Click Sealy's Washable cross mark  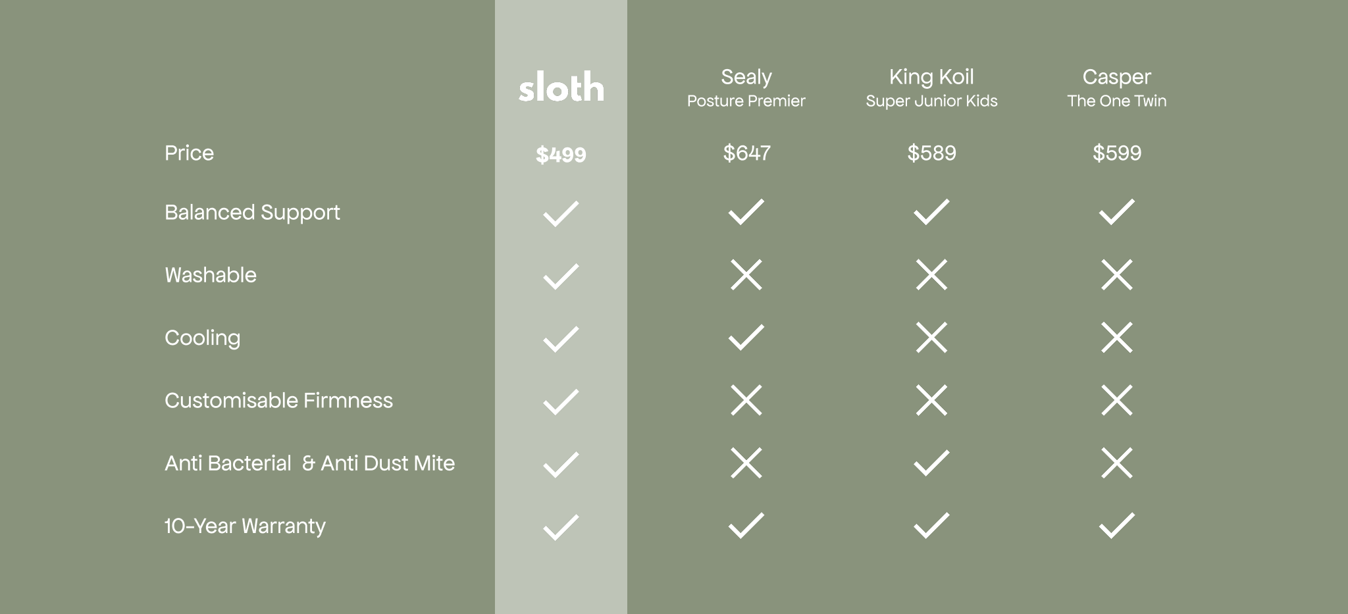tap(746, 275)
